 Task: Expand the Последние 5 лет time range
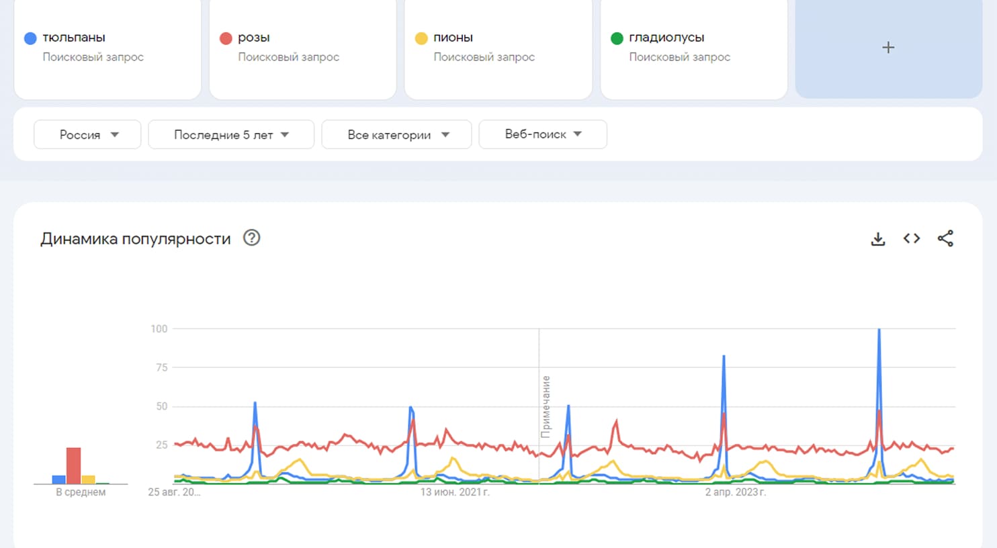pyautogui.click(x=231, y=134)
